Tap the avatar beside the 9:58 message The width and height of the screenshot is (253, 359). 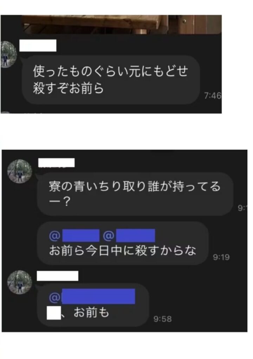[x=20, y=282]
